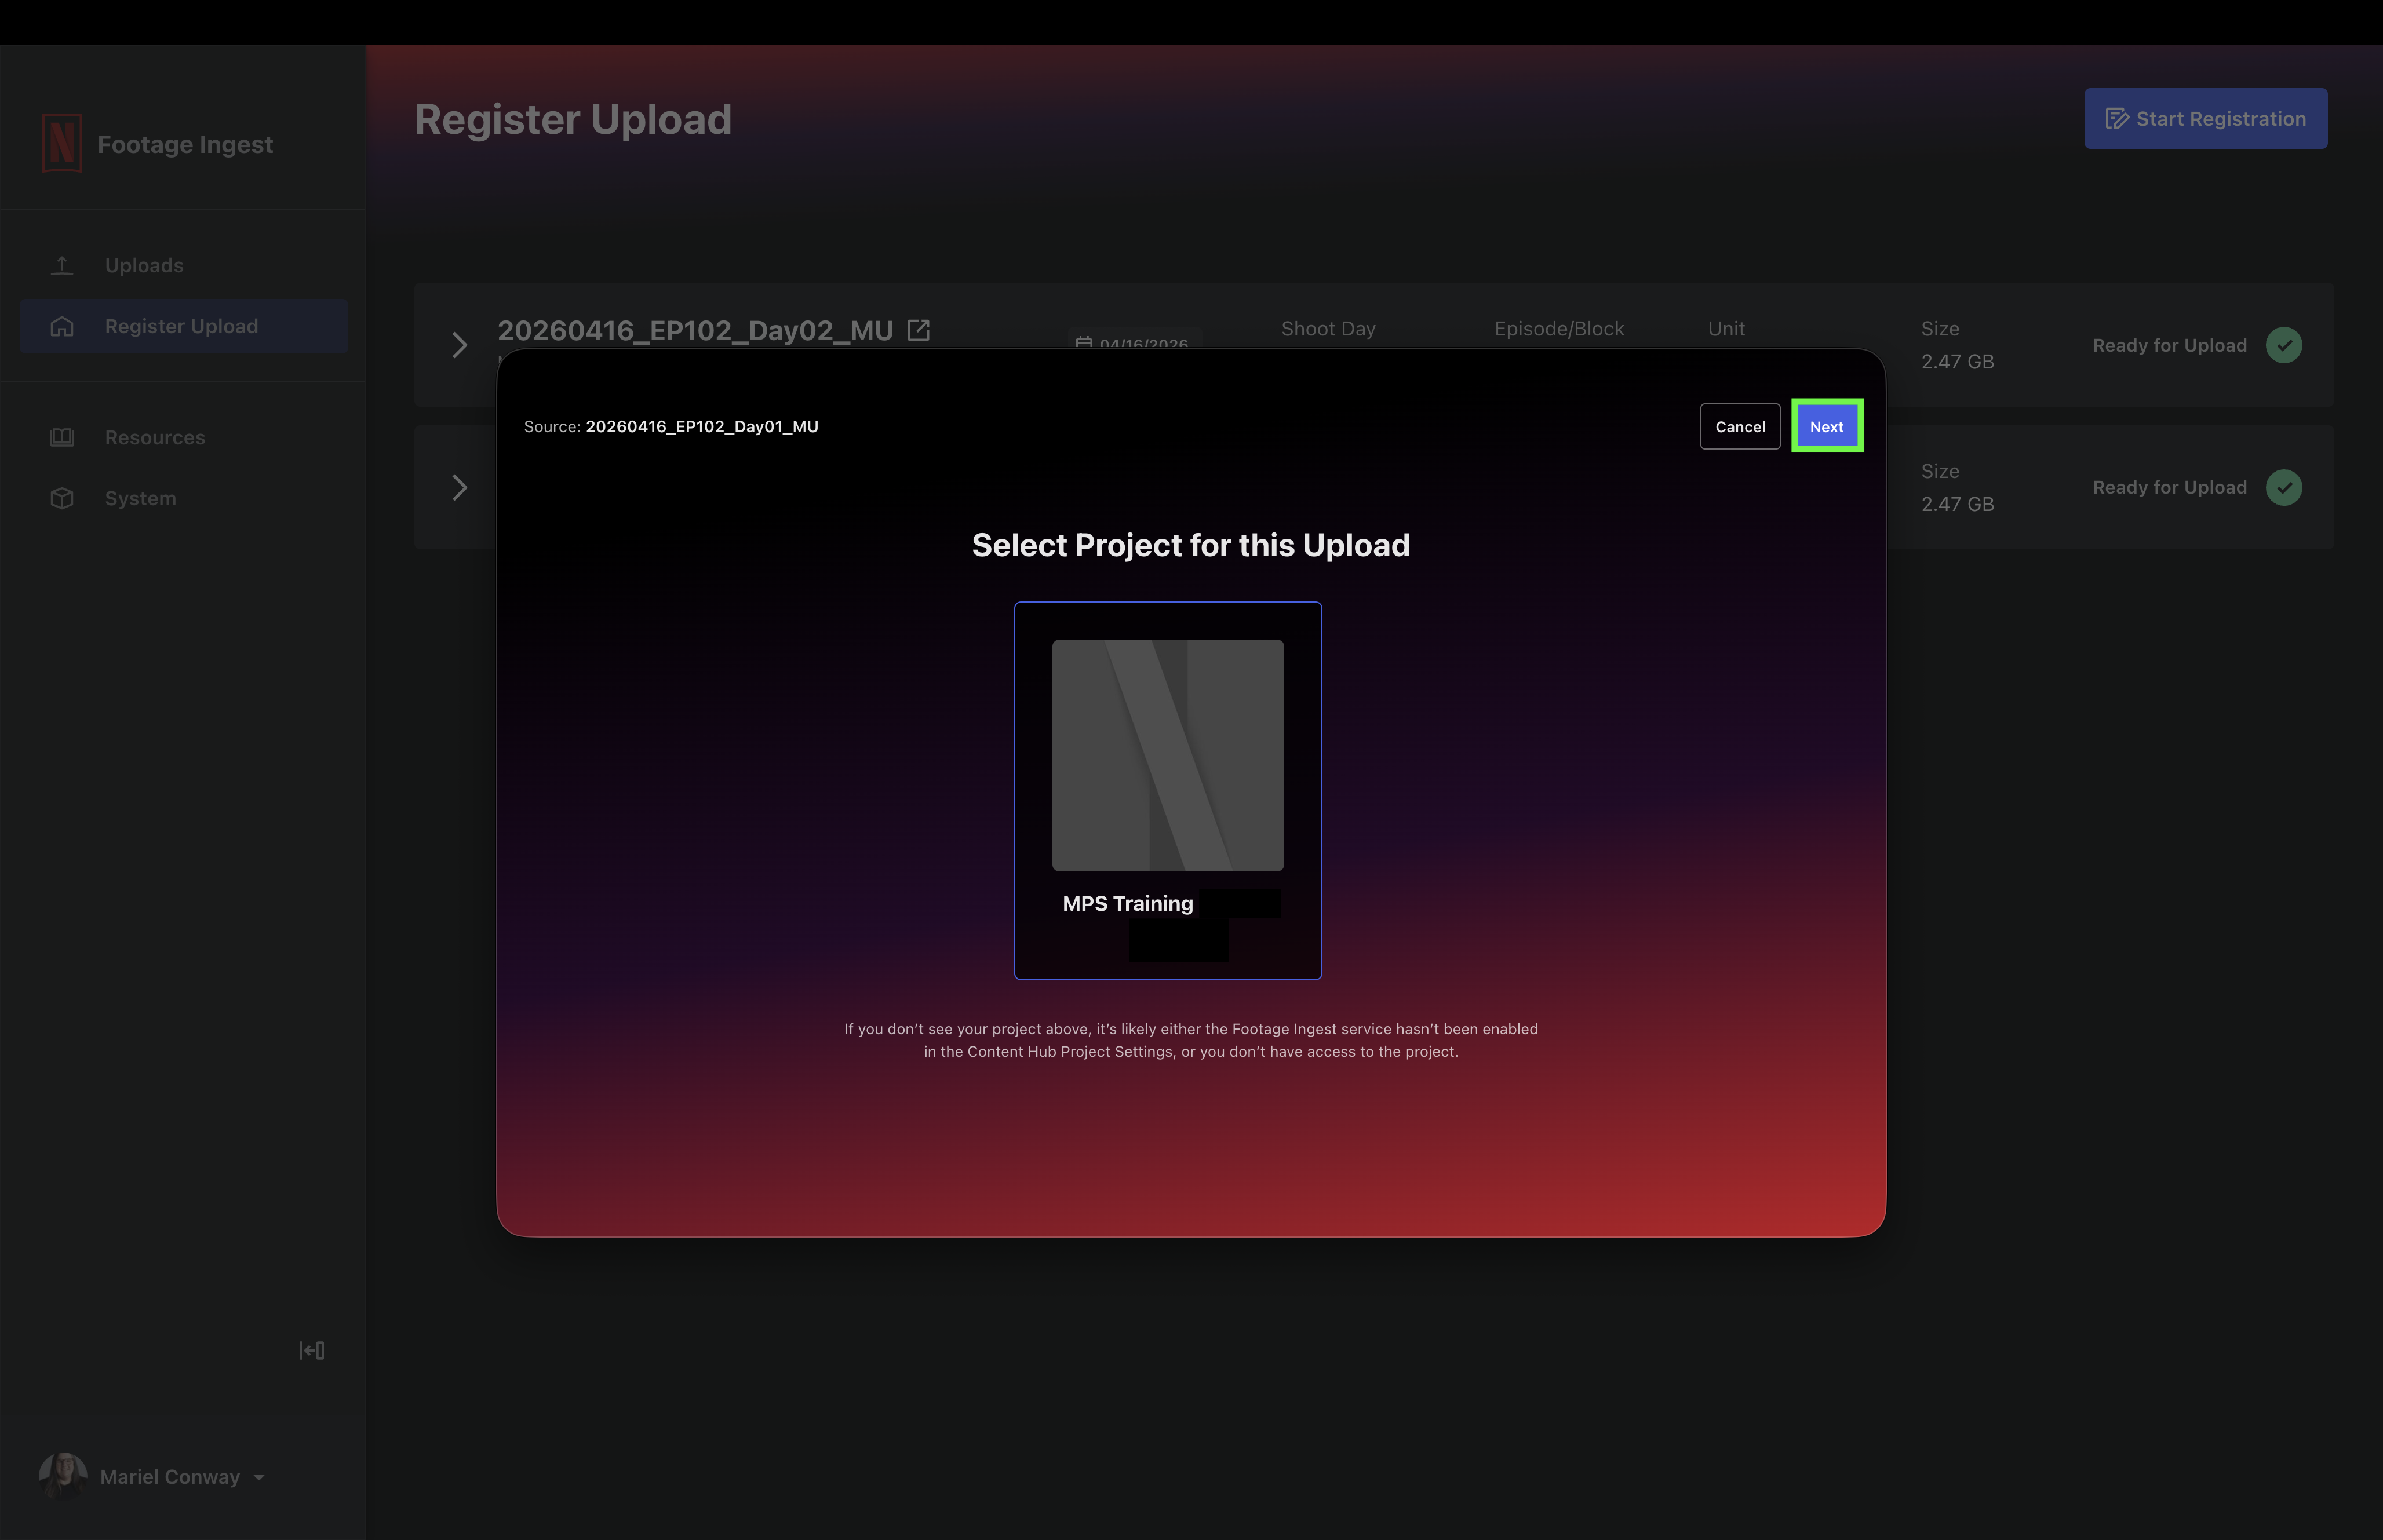Collapse the sidebar with the collapse icon
This screenshot has height=1540, width=2383.
click(311, 1350)
